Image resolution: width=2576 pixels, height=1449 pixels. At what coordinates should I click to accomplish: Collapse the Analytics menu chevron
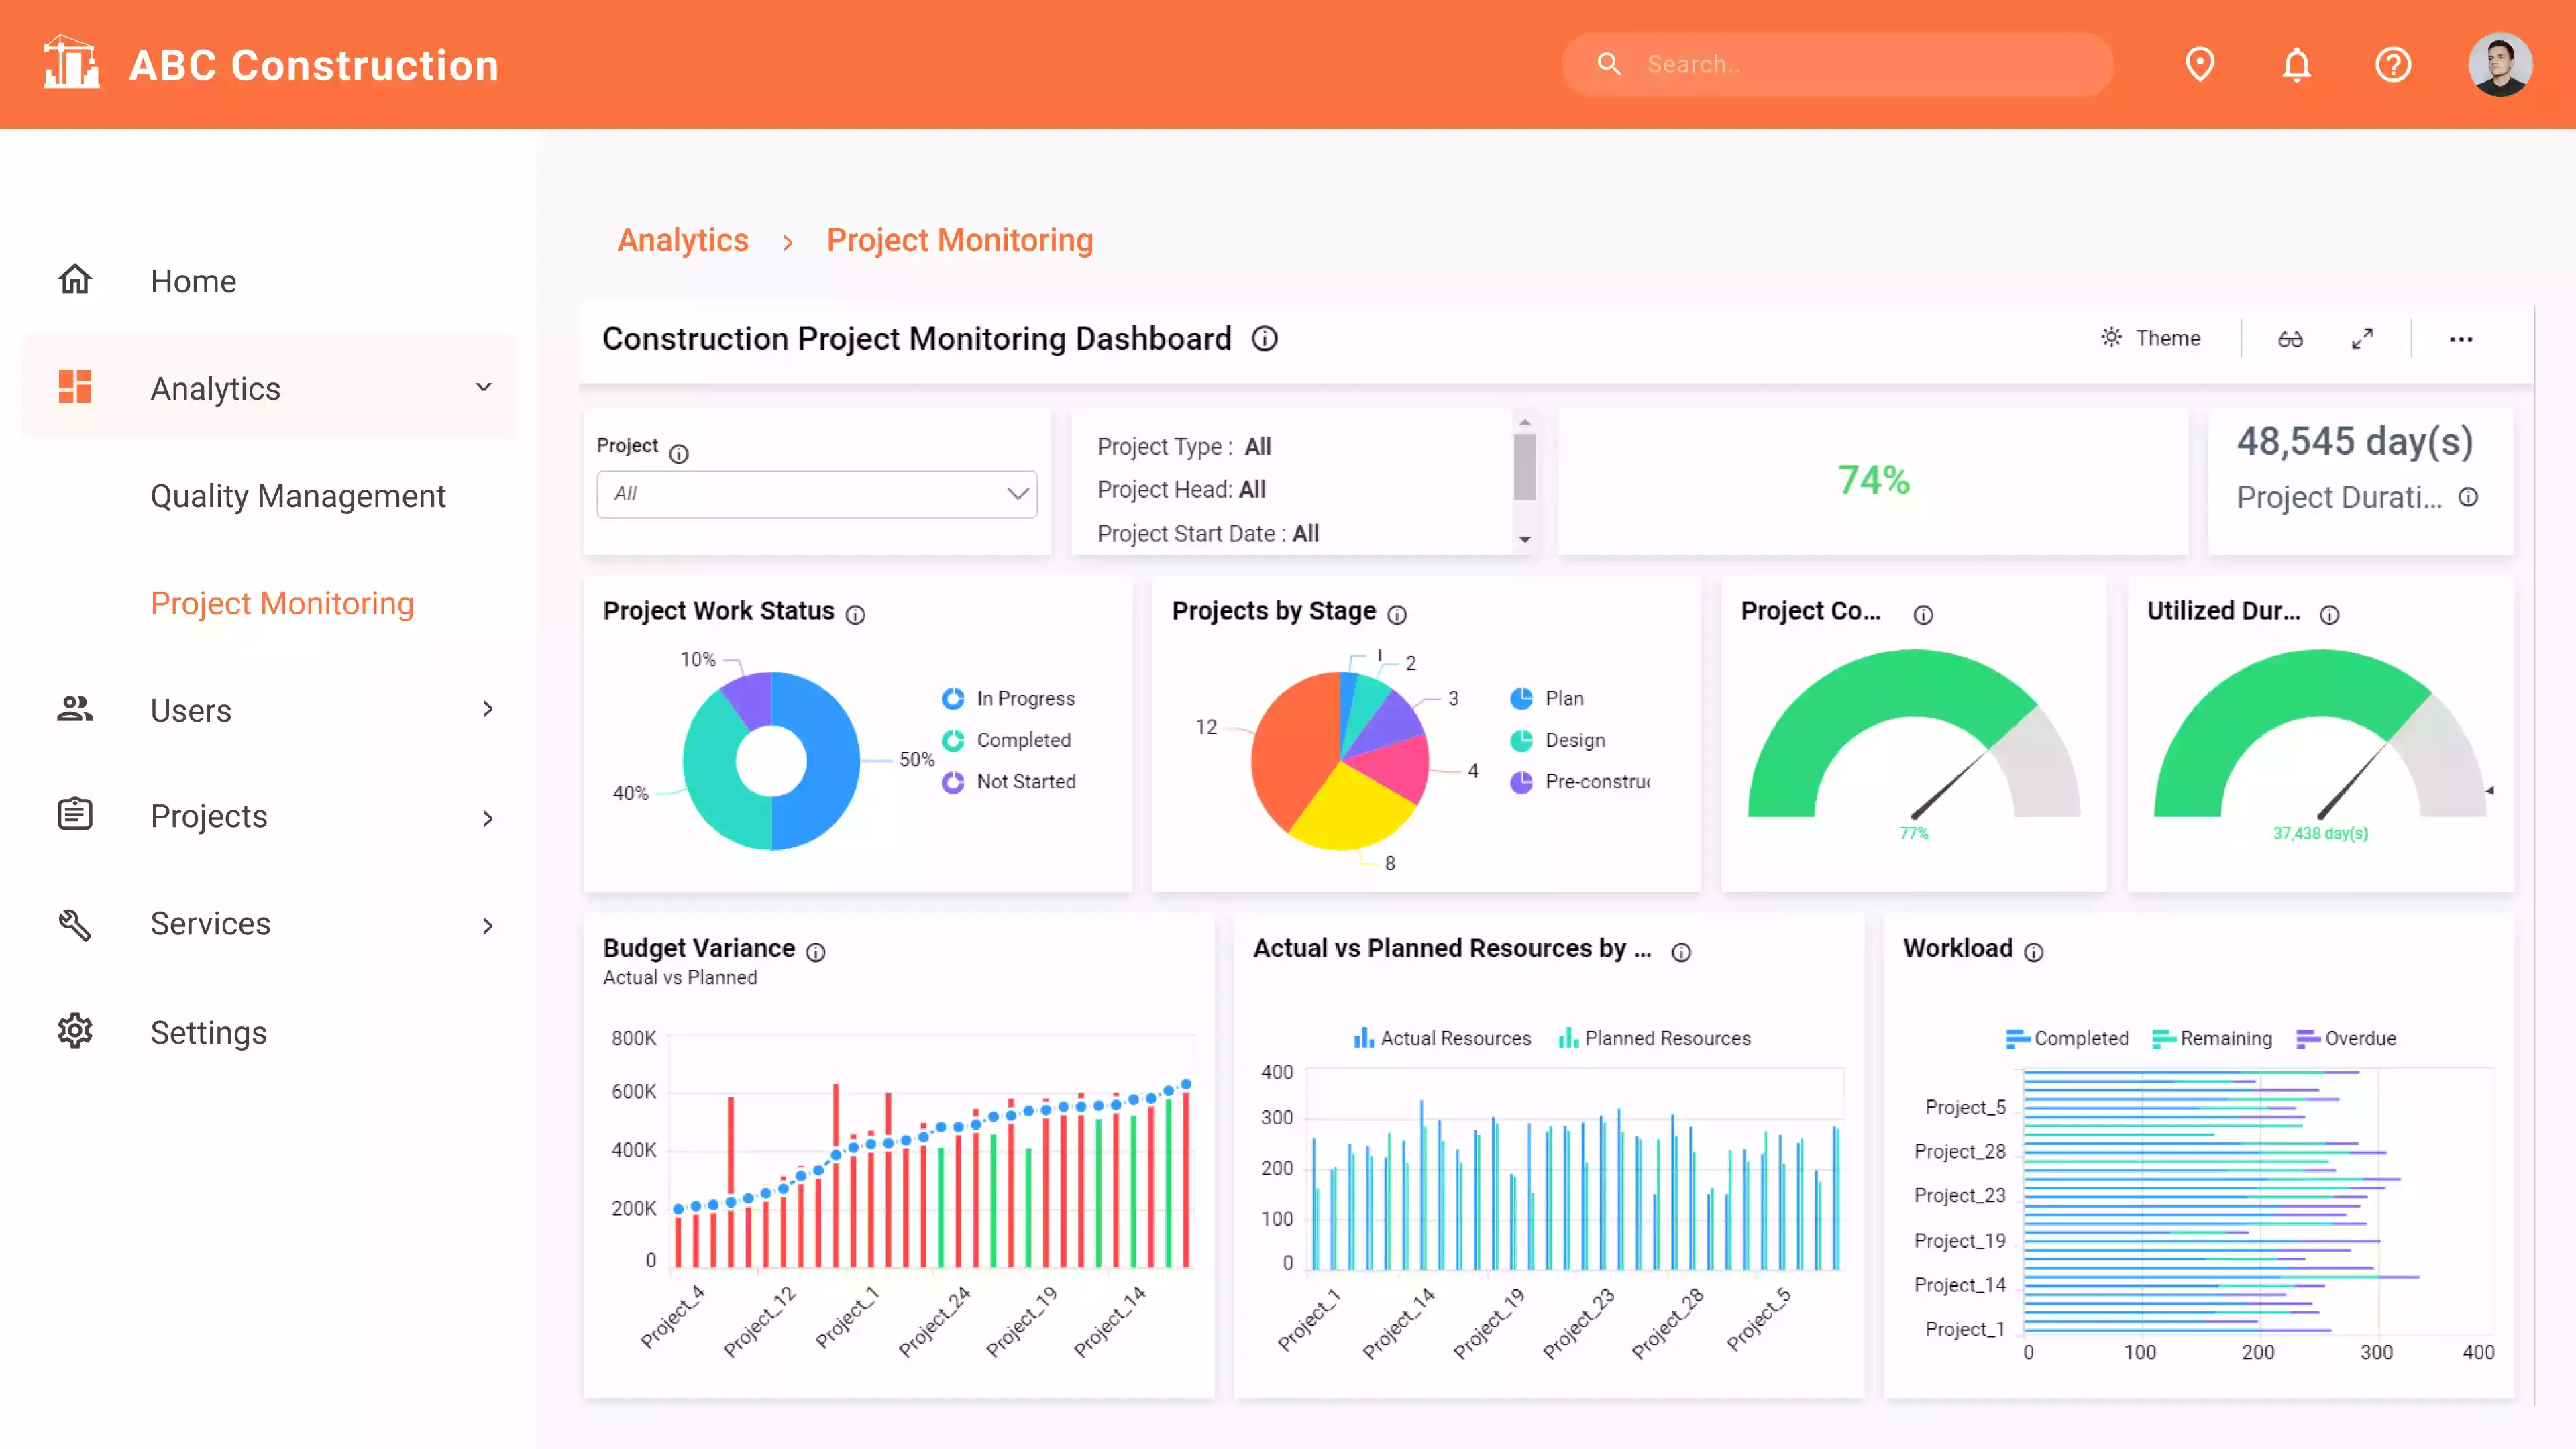[x=484, y=387]
